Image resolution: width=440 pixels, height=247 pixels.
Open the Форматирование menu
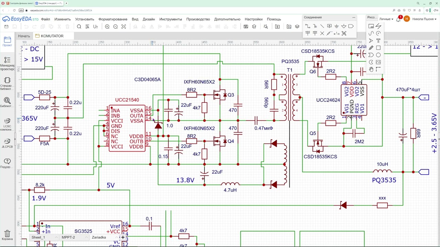coord(113,19)
